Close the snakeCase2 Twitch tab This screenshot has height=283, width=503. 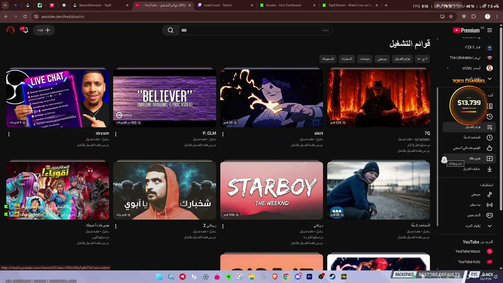pos(252,6)
